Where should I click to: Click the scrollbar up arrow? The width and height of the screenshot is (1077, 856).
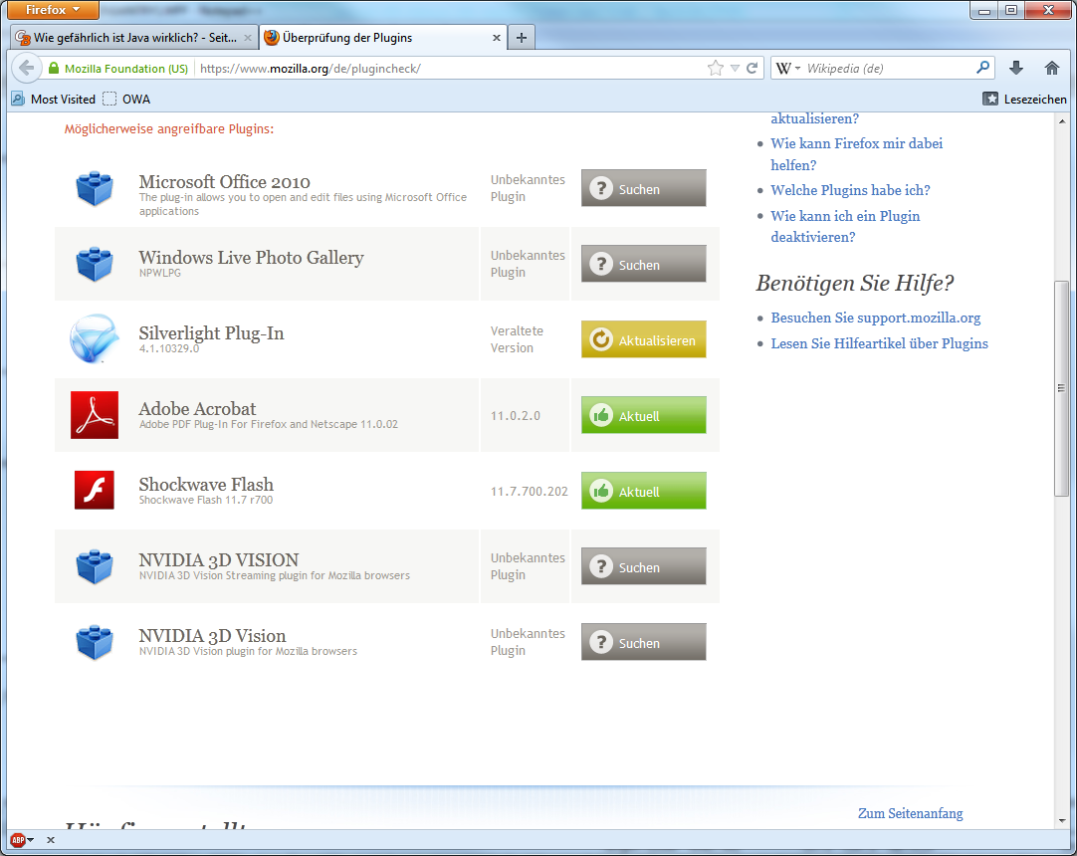[1062, 121]
